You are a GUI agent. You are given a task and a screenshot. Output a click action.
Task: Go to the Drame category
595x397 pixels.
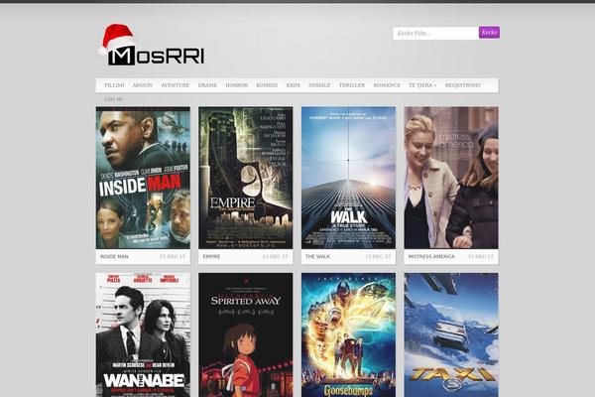(x=207, y=85)
